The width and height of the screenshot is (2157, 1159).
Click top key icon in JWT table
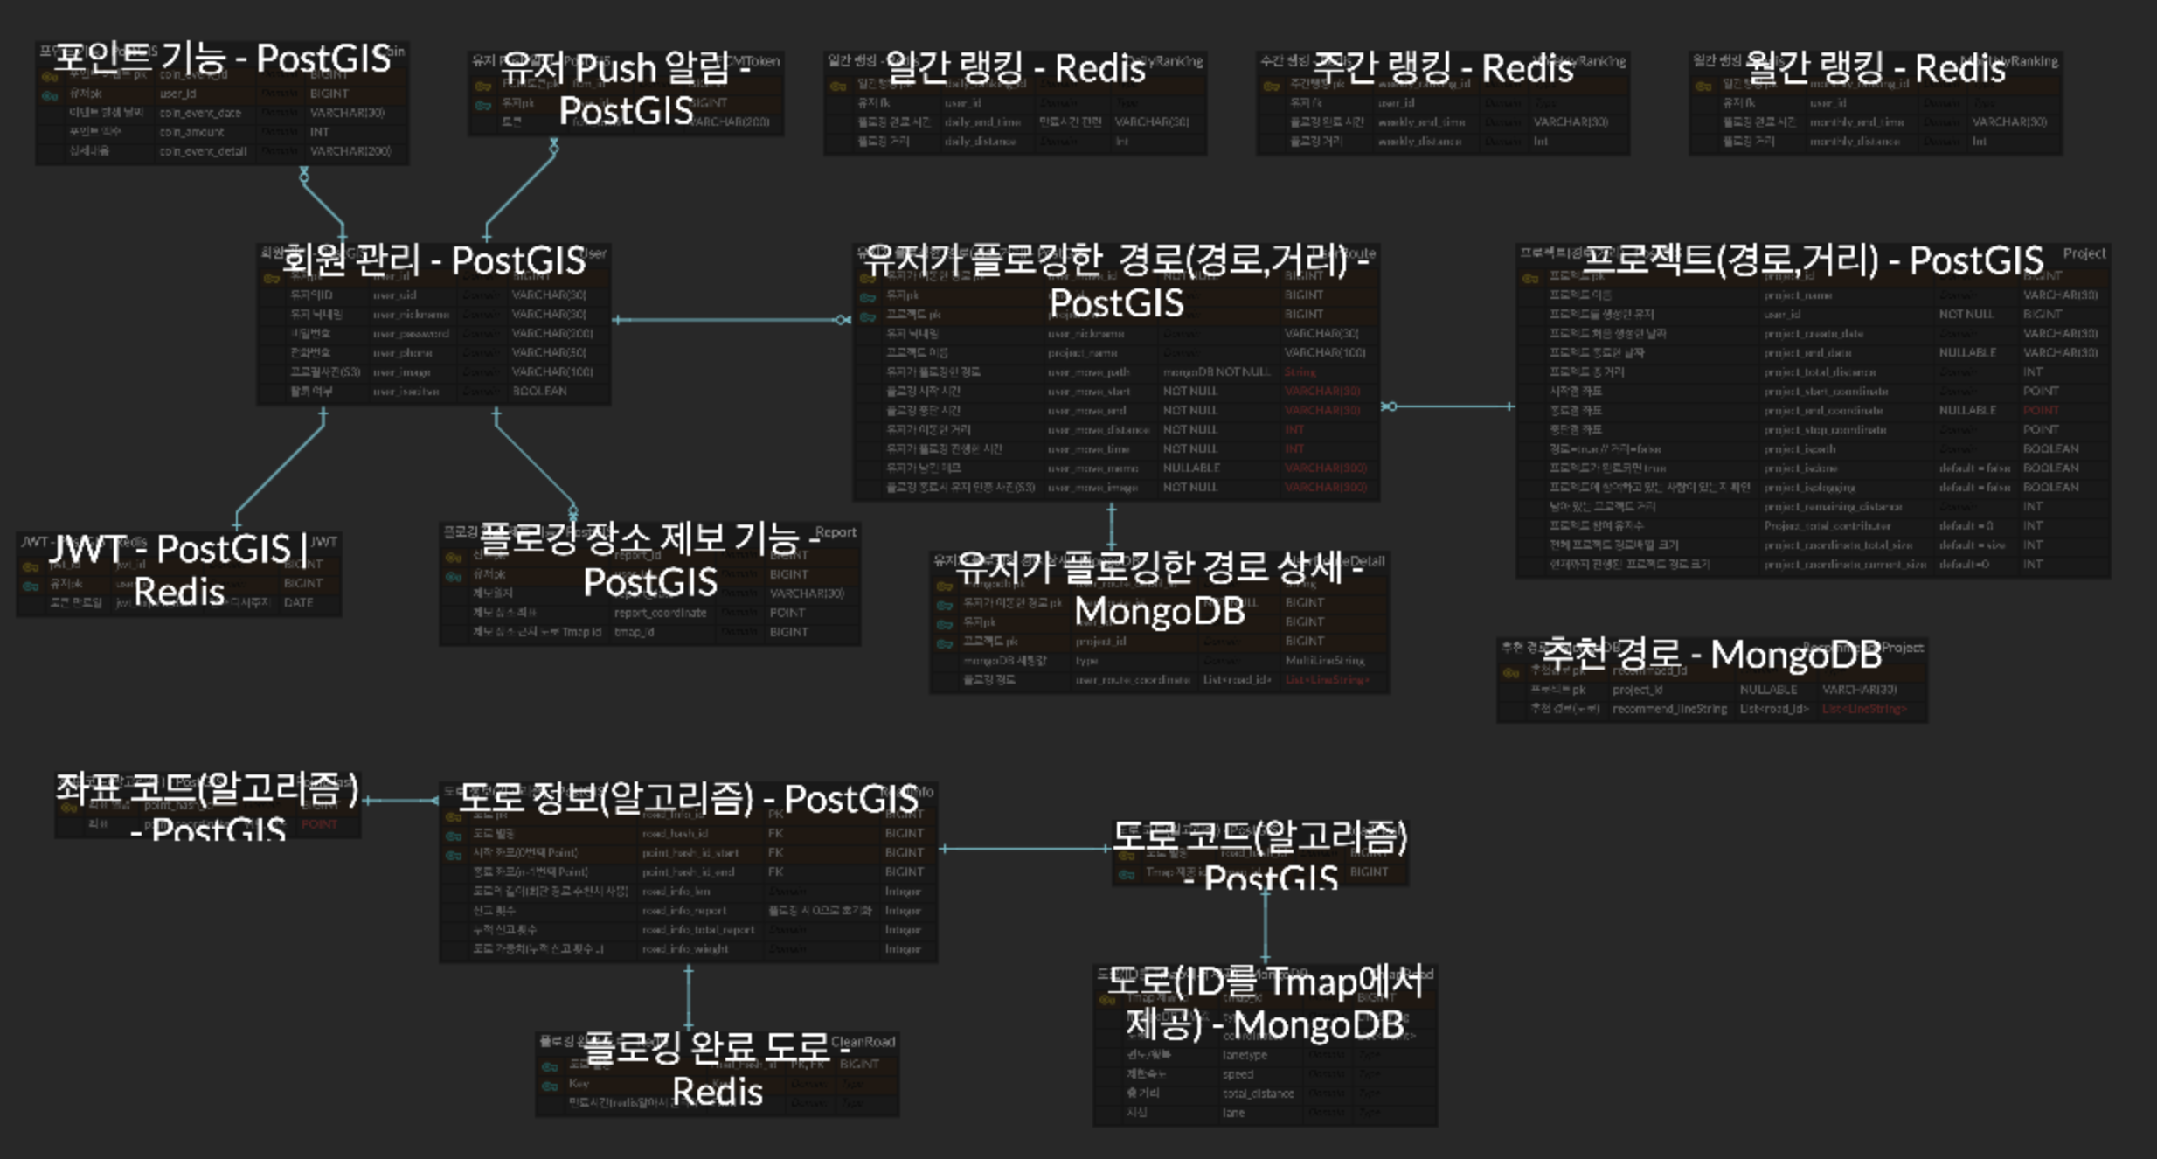coord(31,566)
